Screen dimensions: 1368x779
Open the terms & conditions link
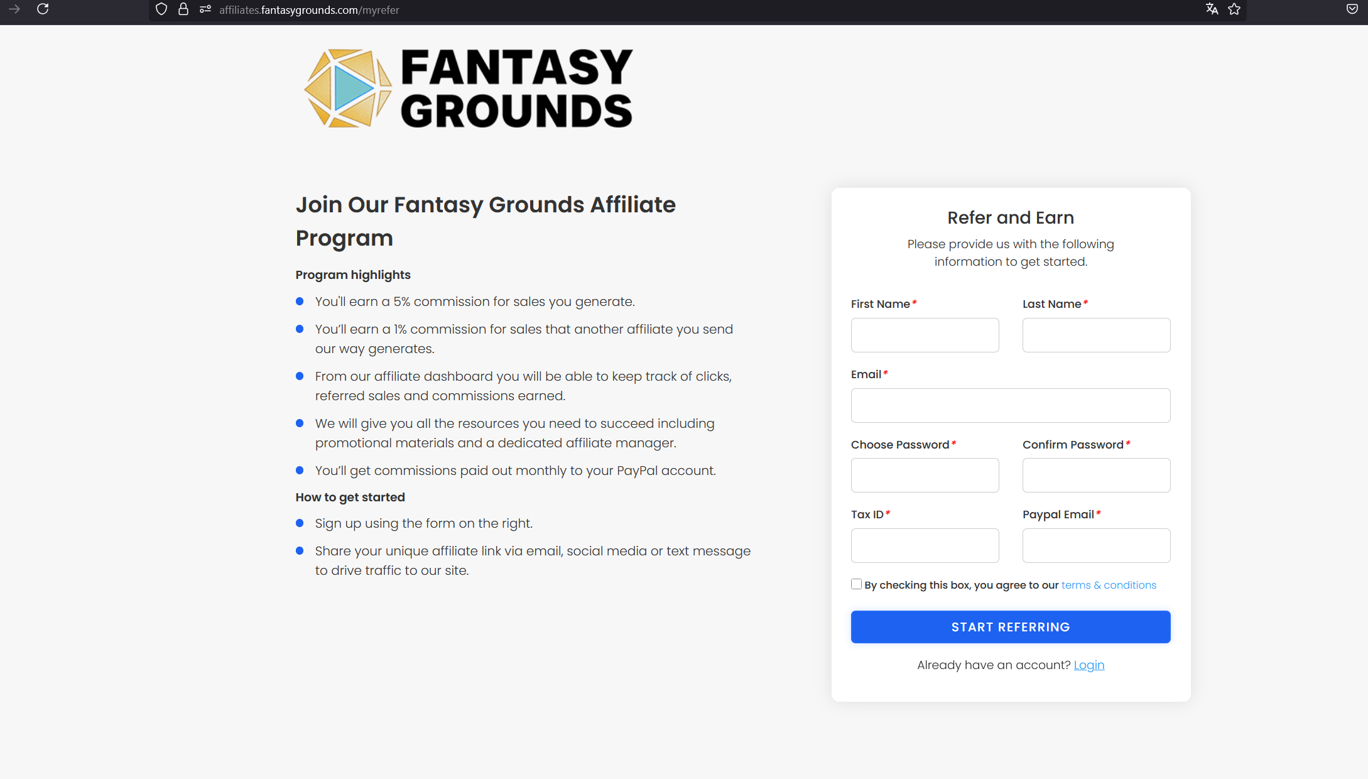click(x=1109, y=585)
